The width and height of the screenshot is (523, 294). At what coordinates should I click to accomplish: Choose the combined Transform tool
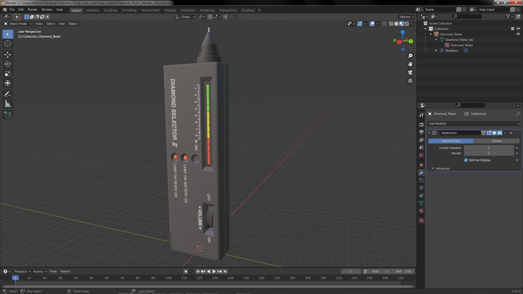[x=8, y=83]
